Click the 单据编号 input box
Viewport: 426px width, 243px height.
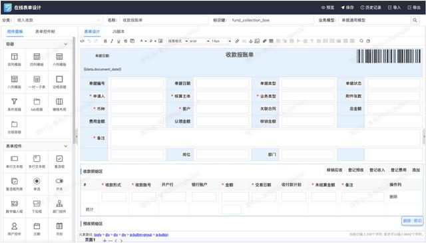[x=137, y=83]
